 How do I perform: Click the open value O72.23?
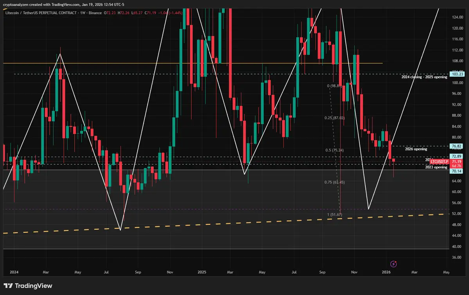110,13
